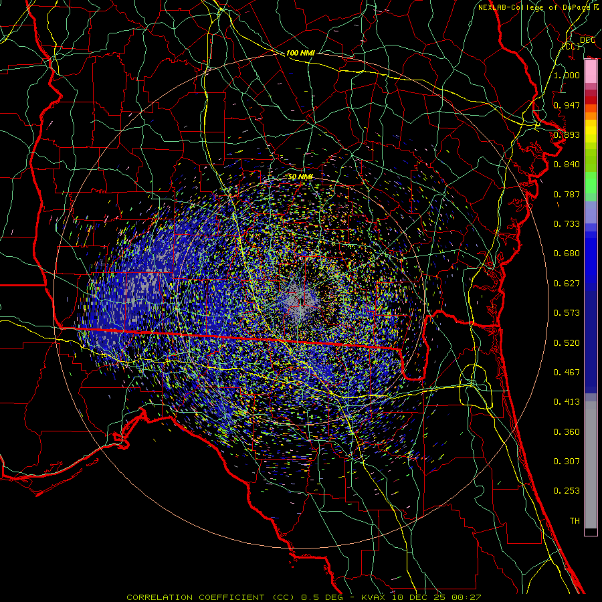Click the 100 NMI range ring label
The image size is (602, 602).
300,53
